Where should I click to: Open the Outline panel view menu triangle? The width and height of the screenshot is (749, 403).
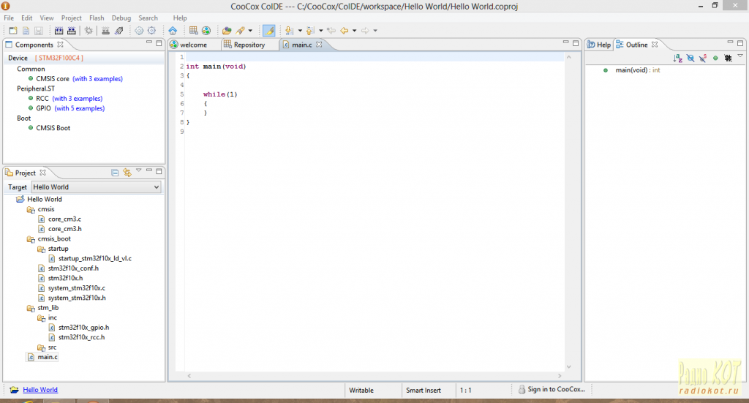click(x=740, y=57)
